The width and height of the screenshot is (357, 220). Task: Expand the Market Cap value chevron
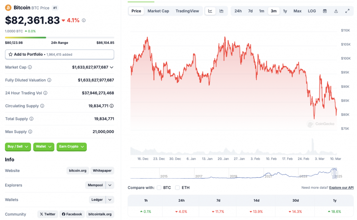(112, 67)
